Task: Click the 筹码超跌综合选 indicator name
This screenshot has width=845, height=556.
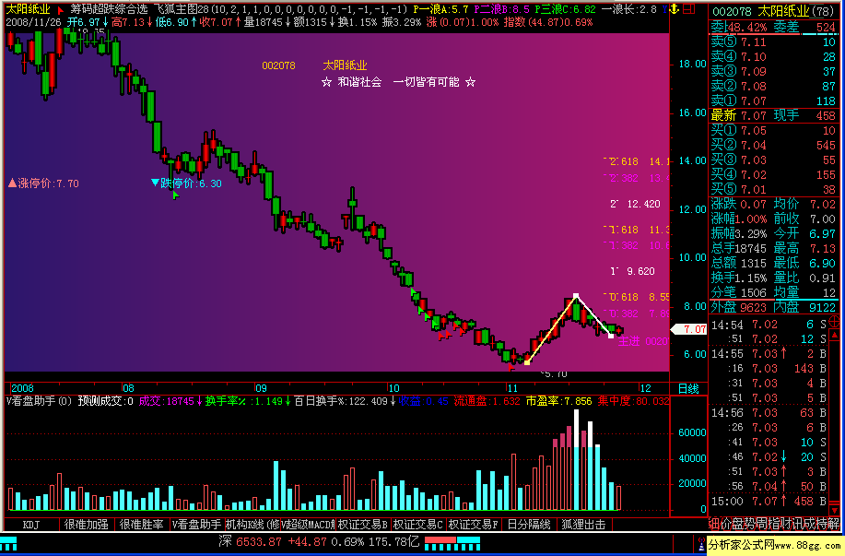Action: pyautogui.click(x=109, y=9)
